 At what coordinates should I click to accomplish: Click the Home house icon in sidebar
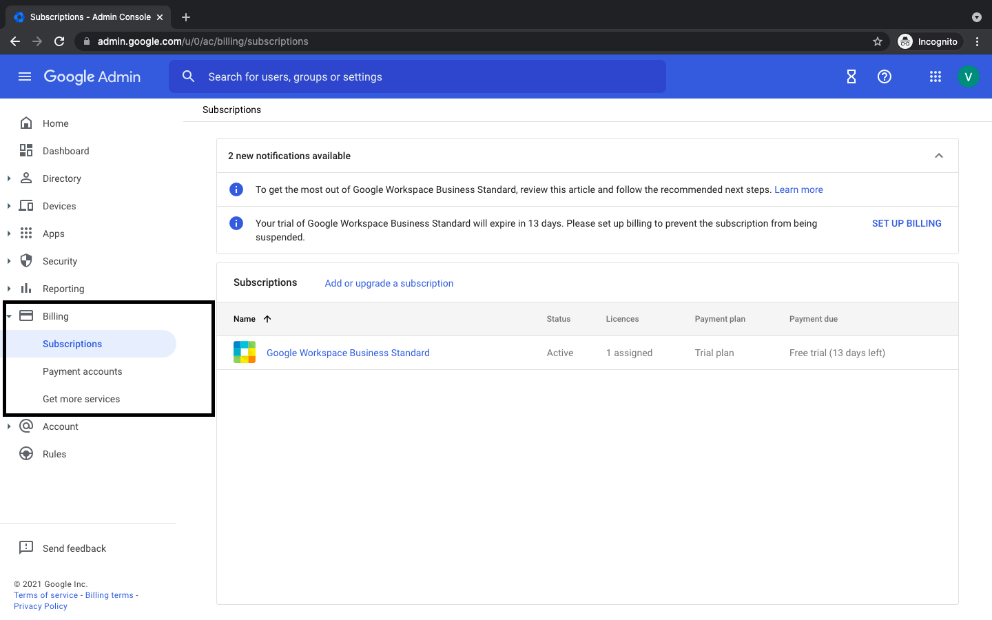pyautogui.click(x=26, y=123)
